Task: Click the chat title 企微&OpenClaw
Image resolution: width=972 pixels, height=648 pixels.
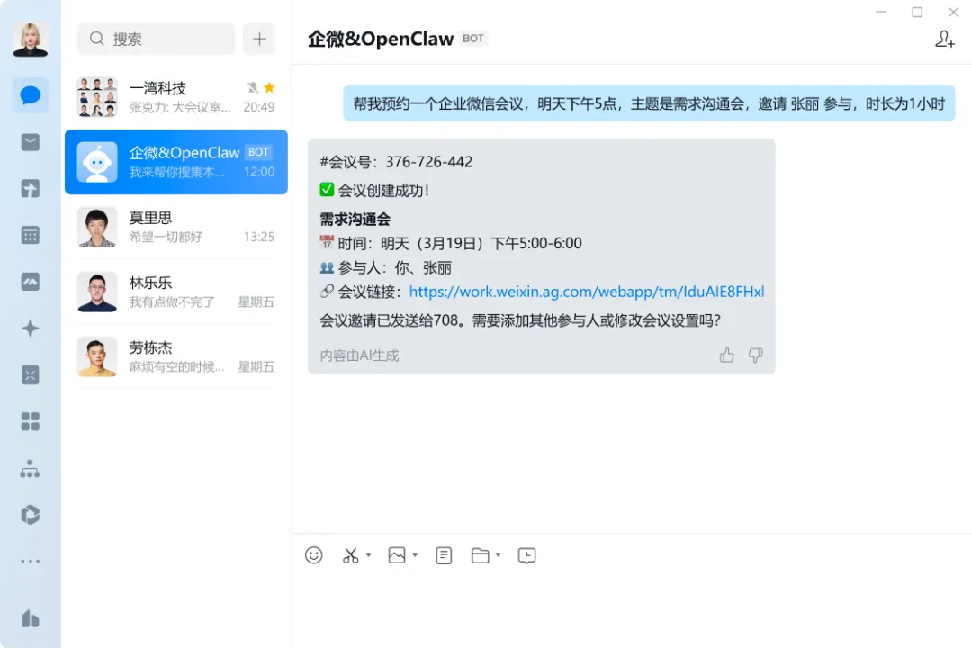Action: tap(381, 39)
